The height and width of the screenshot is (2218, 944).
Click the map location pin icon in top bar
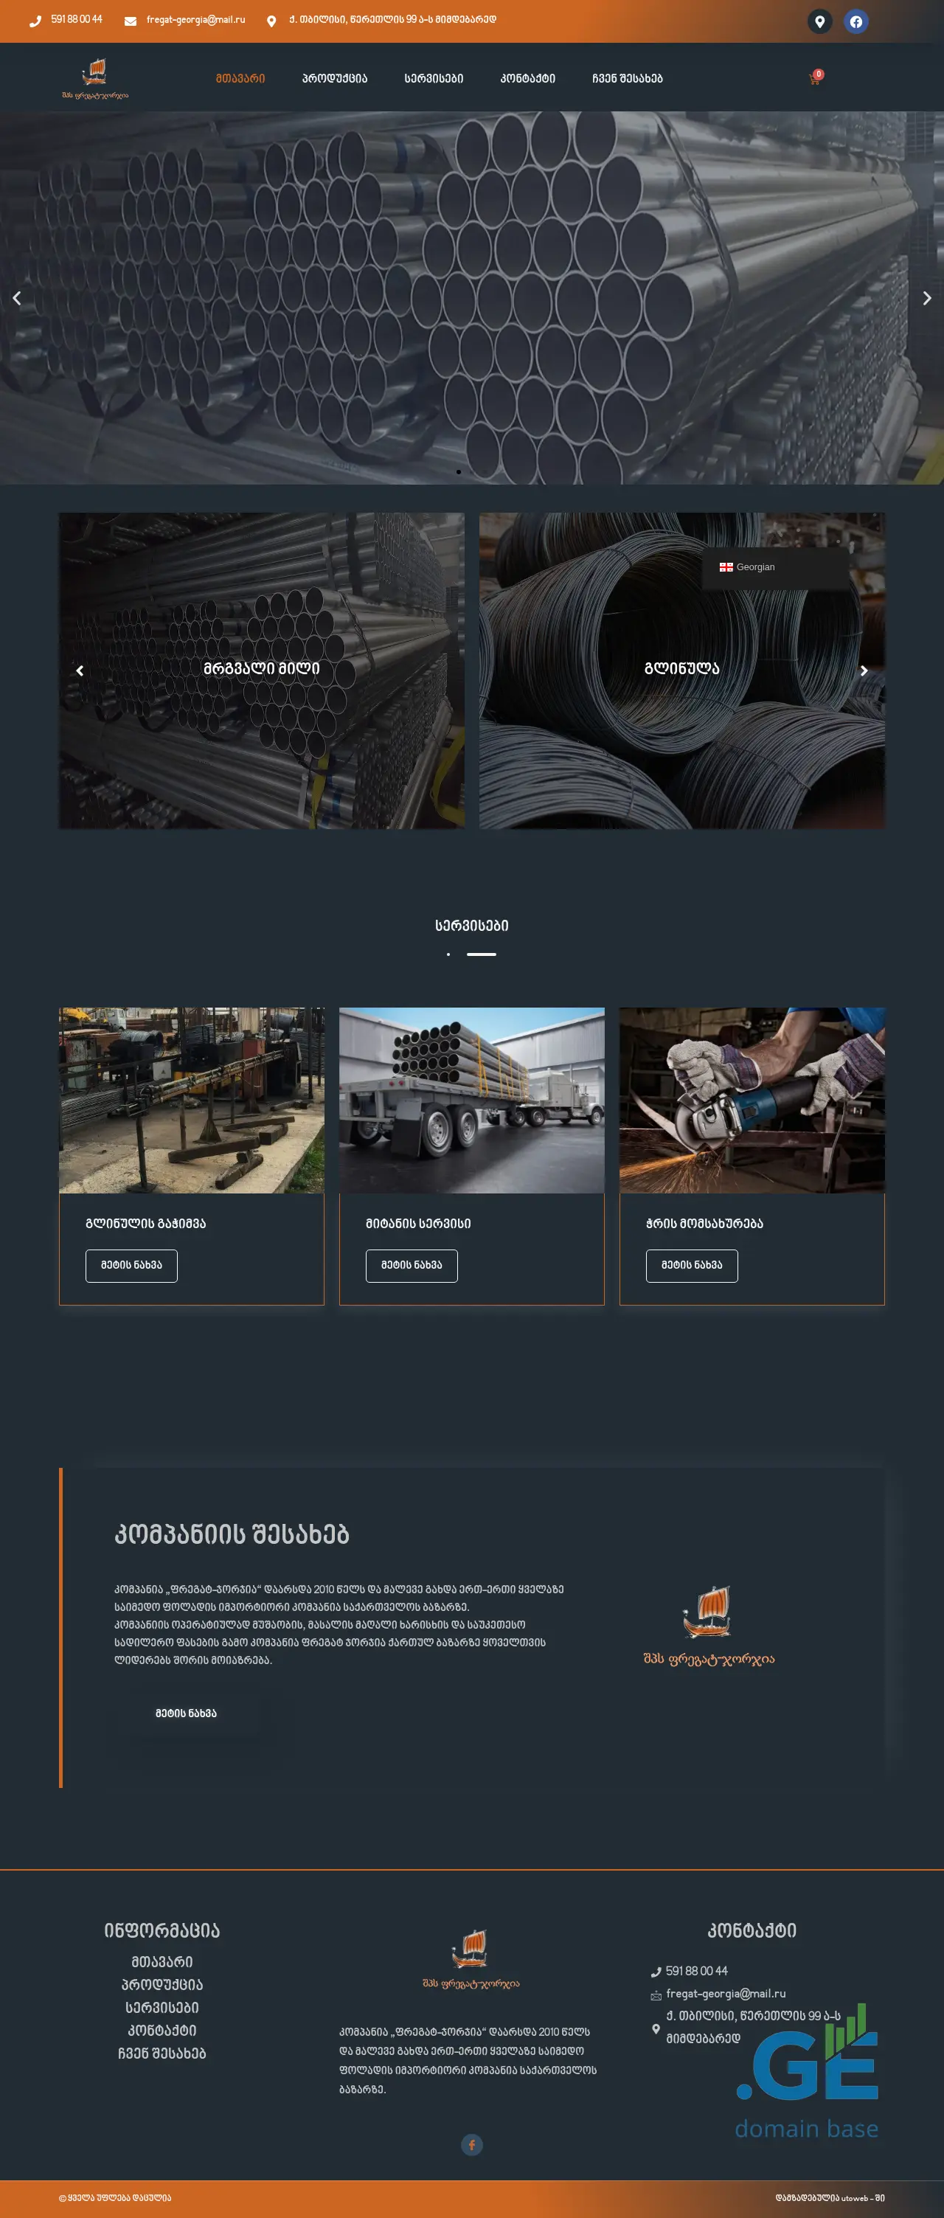coord(819,21)
